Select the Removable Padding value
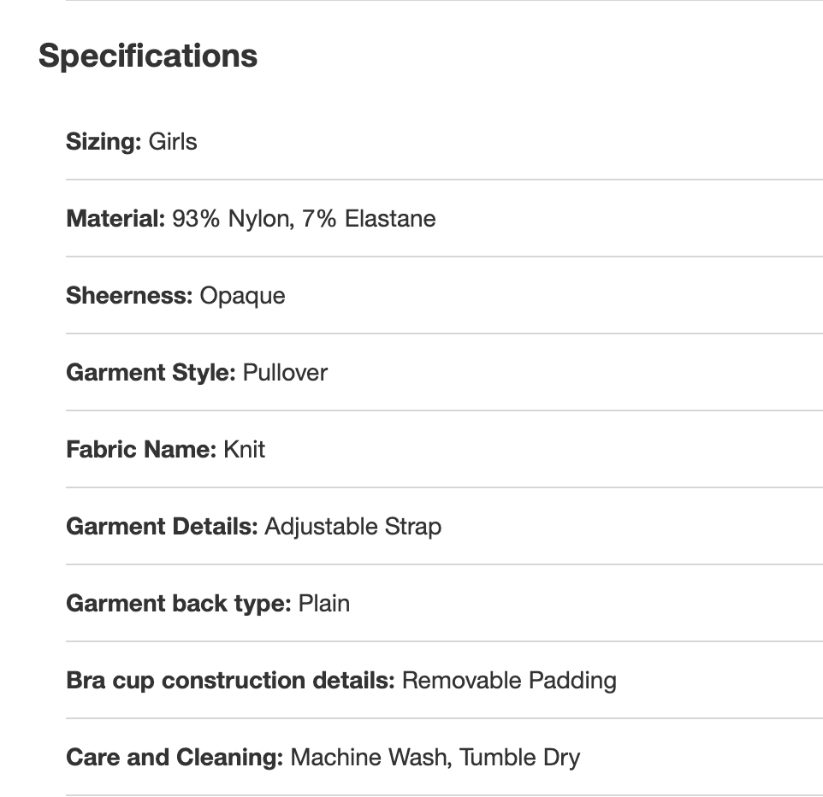The width and height of the screenshot is (823, 797). coord(509,680)
